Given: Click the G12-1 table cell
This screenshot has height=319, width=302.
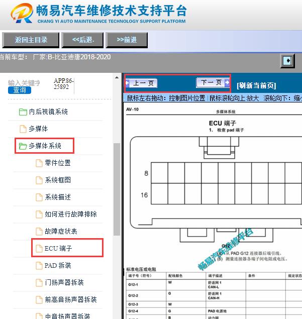Looking at the screenshot, I should click(146, 285).
